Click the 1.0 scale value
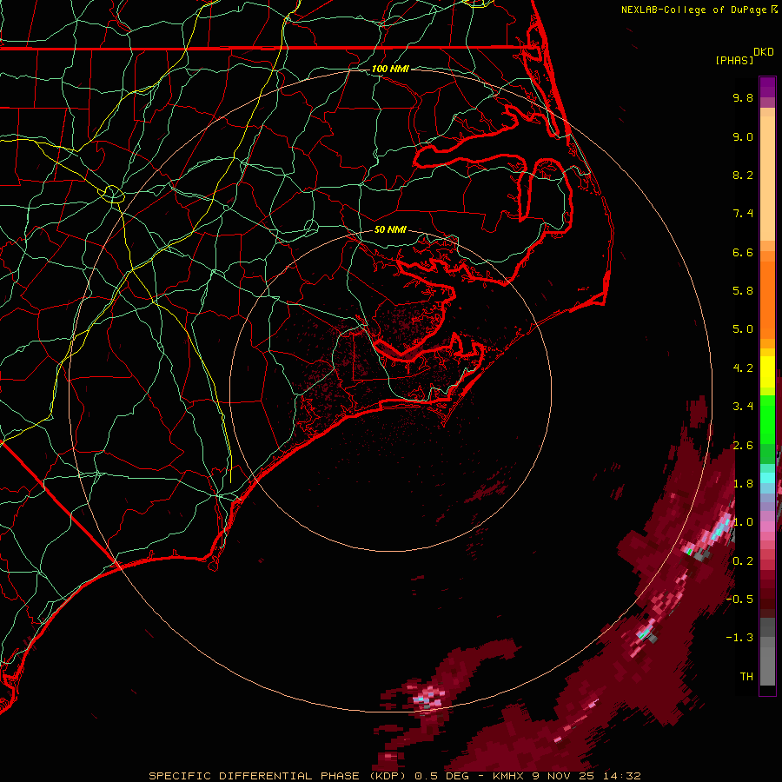The width and height of the screenshot is (782, 782). [743, 522]
